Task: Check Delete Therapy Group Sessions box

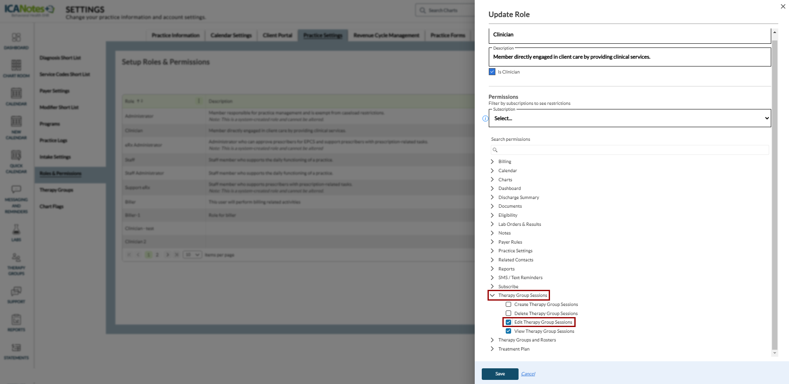Action: (509, 313)
